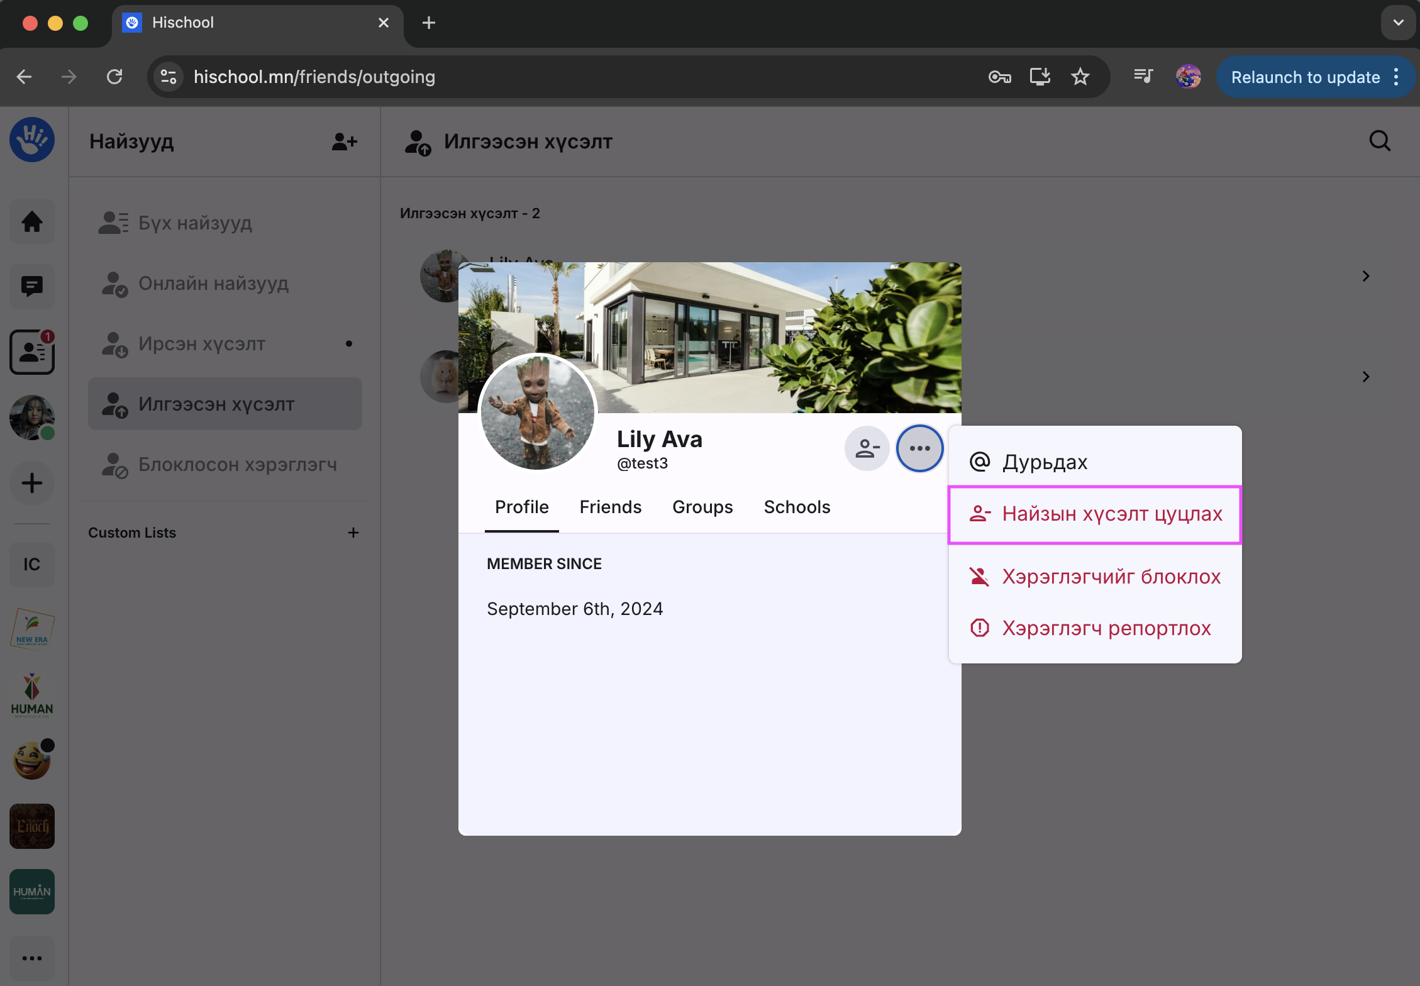Click the home icon in sidebar
1420x986 pixels.
coord(32,221)
